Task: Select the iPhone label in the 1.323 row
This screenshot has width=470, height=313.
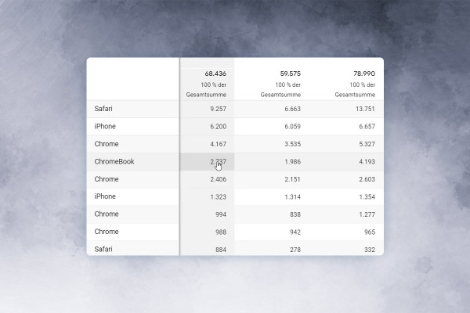Action: pos(105,196)
